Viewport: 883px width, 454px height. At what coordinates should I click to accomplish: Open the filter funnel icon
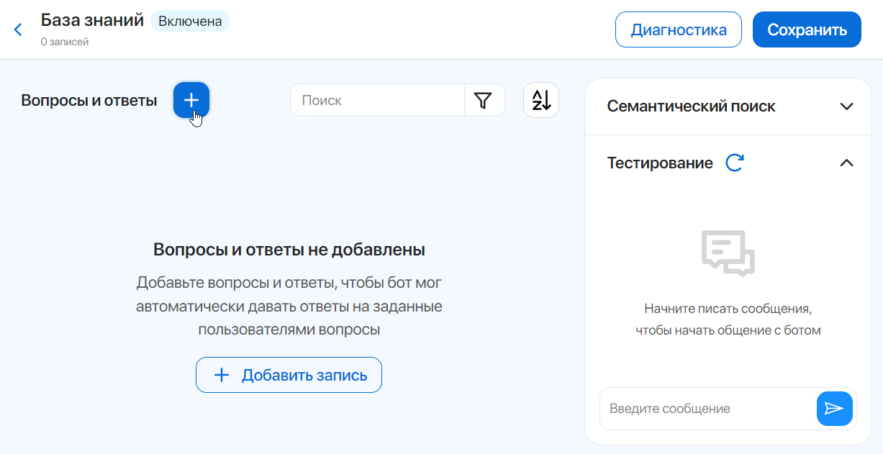click(484, 101)
